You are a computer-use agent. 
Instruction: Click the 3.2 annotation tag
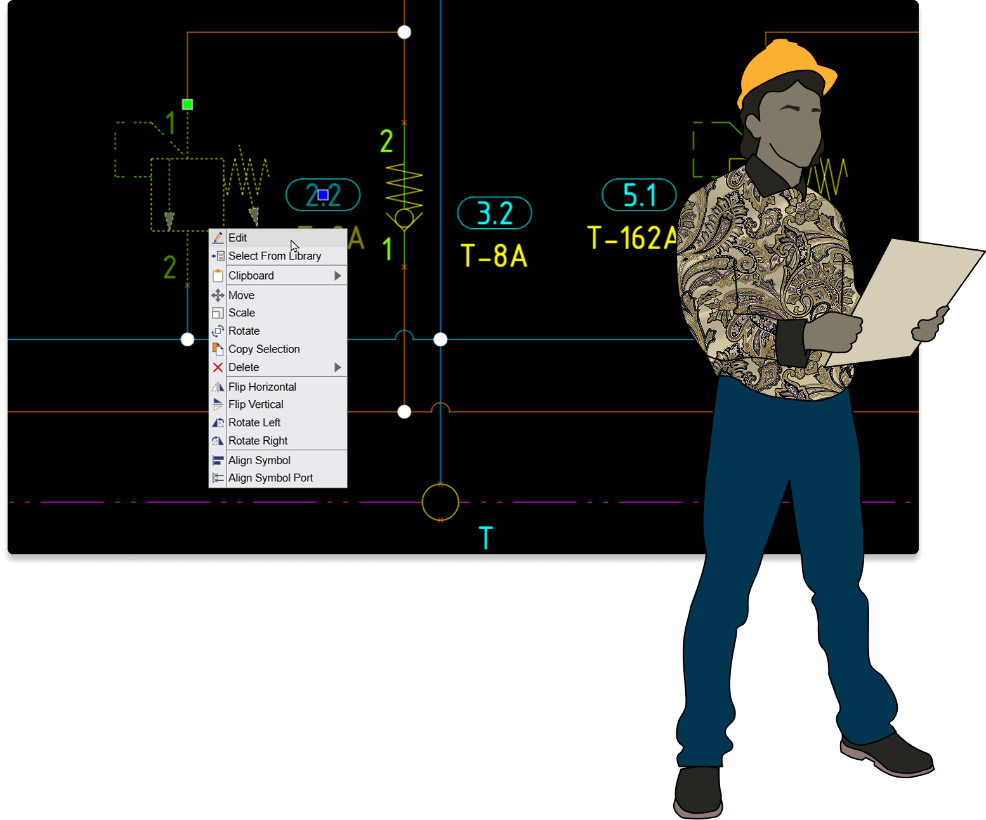coord(494,214)
